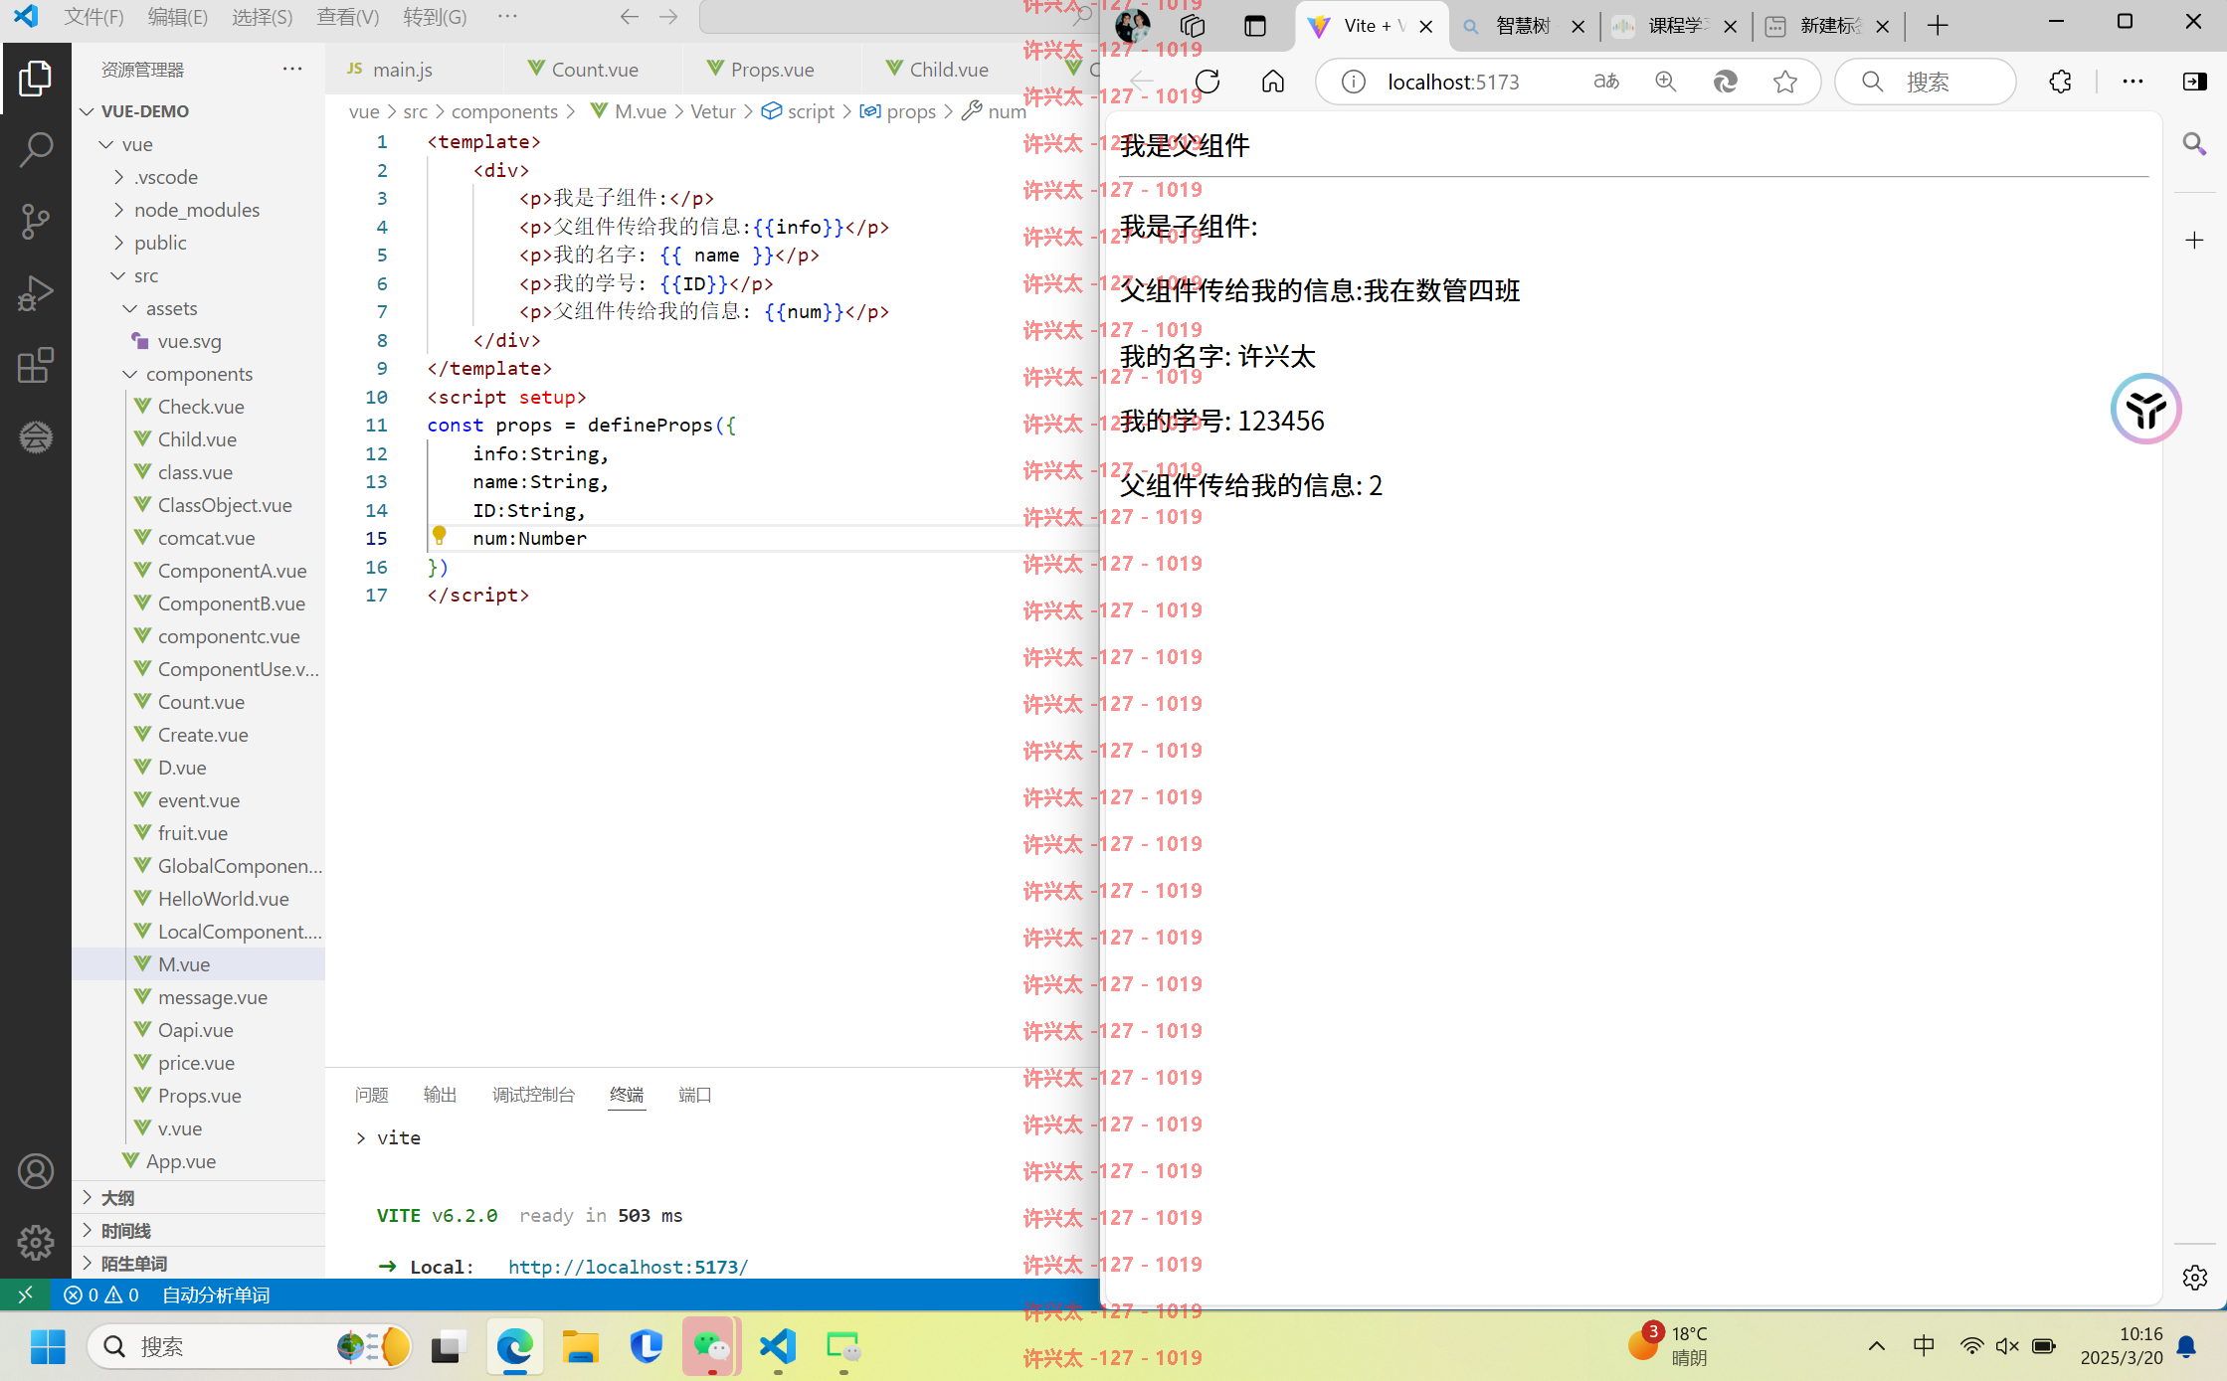Switch to the 智慧树 browser tab
2227x1381 pixels.
point(1523,26)
